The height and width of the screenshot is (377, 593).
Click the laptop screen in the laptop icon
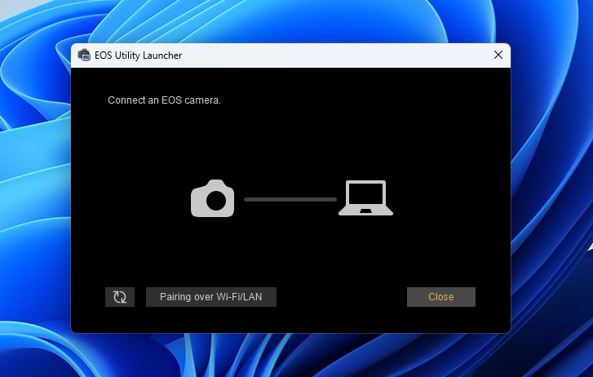pos(365,194)
